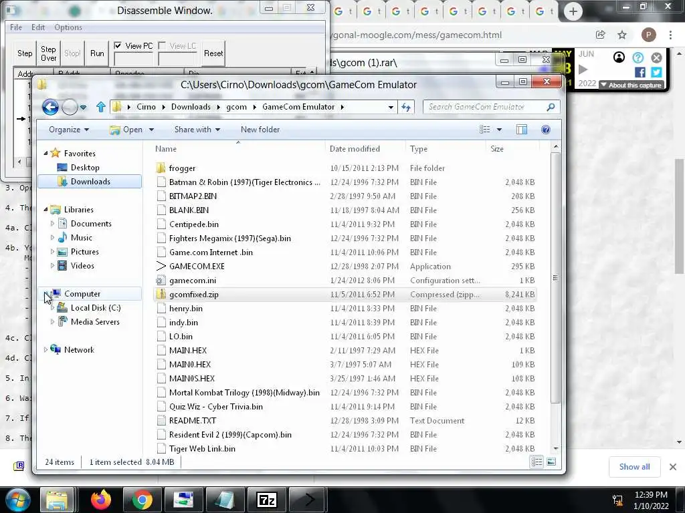Click the Search GameCom Emulator field
Viewport: 685px width, 513px height.
click(485, 107)
